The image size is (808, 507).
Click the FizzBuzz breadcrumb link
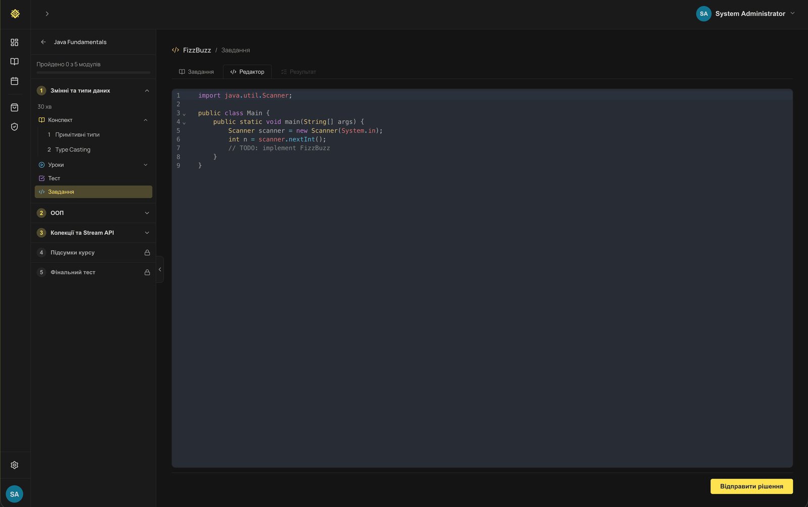pyautogui.click(x=197, y=50)
